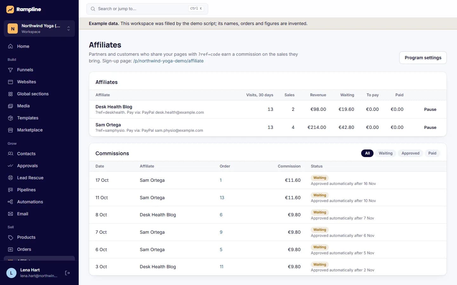Viewport: 457px width, 285px height.
Task: Click the Websites window icon
Action: 10,82
